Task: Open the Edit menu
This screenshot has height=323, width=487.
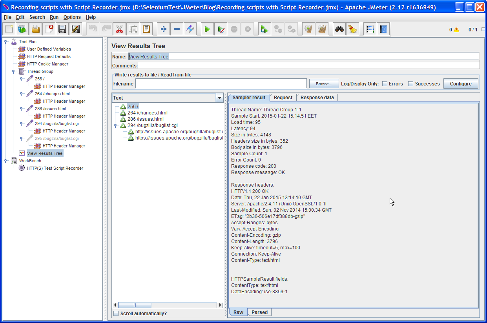Action: pos(20,17)
